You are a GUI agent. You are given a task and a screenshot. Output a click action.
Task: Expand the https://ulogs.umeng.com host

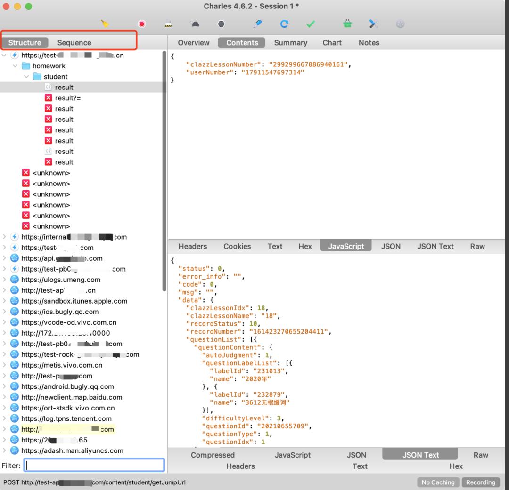(5, 280)
